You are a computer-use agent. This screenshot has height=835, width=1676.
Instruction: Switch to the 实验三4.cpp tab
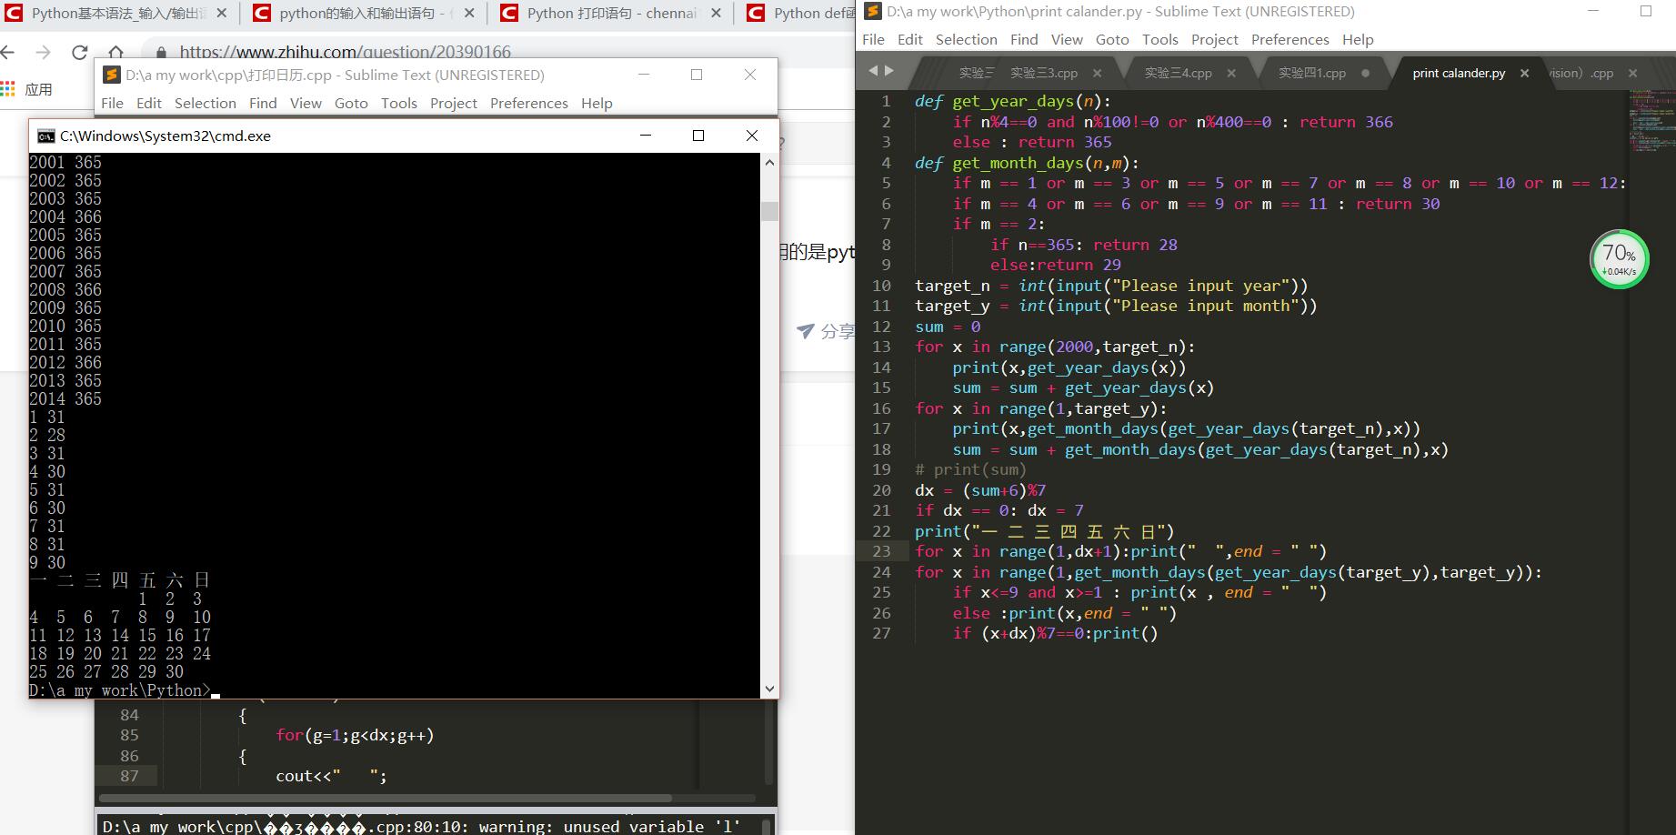[1178, 73]
